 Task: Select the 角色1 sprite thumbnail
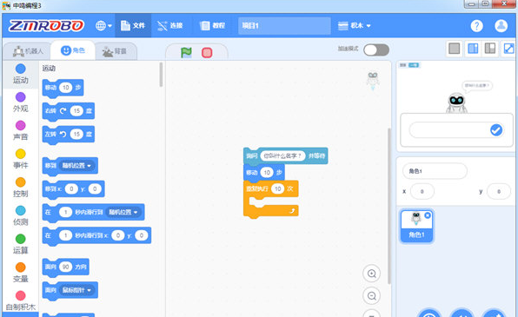pyautogui.click(x=416, y=226)
